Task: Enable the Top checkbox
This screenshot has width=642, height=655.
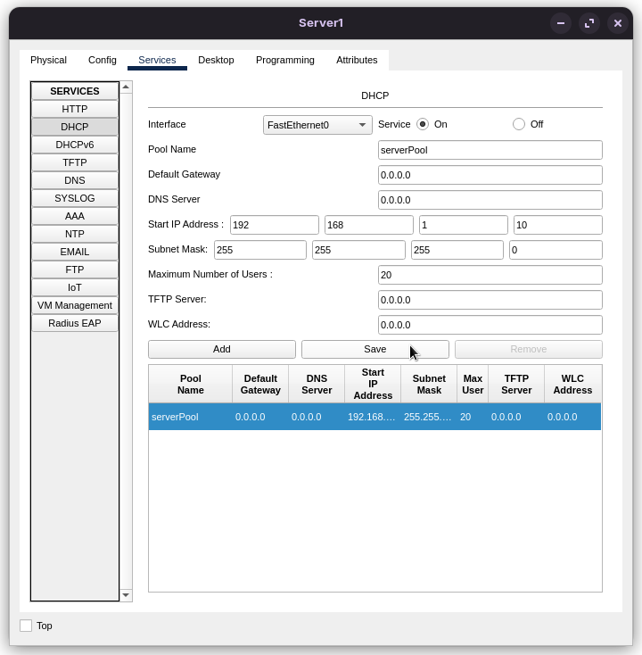Action: (26, 626)
